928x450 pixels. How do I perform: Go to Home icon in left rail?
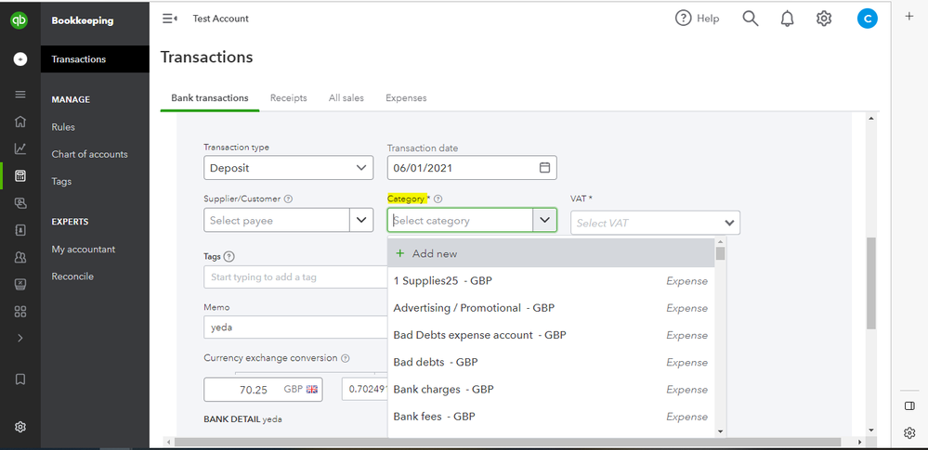(x=20, y=122)
